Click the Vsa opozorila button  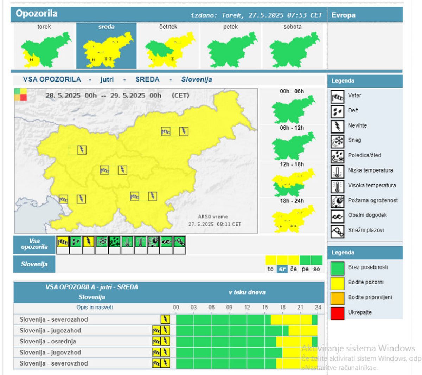pyautogui.click(x=34, y=245)
